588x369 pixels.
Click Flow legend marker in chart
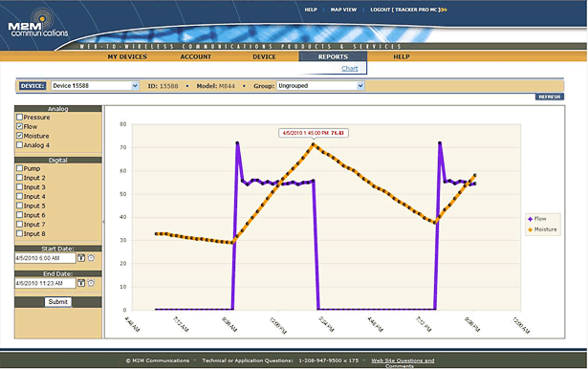(x=530, y=219)
